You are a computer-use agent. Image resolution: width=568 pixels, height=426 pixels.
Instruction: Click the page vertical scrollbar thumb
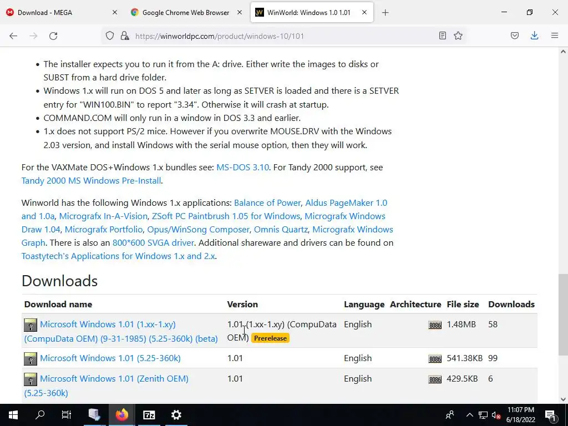[x=563, y=315]
